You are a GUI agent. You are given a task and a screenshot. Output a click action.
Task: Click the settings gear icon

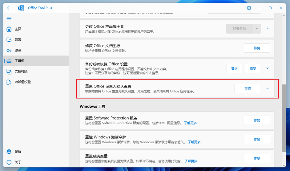tap(9, 151)
